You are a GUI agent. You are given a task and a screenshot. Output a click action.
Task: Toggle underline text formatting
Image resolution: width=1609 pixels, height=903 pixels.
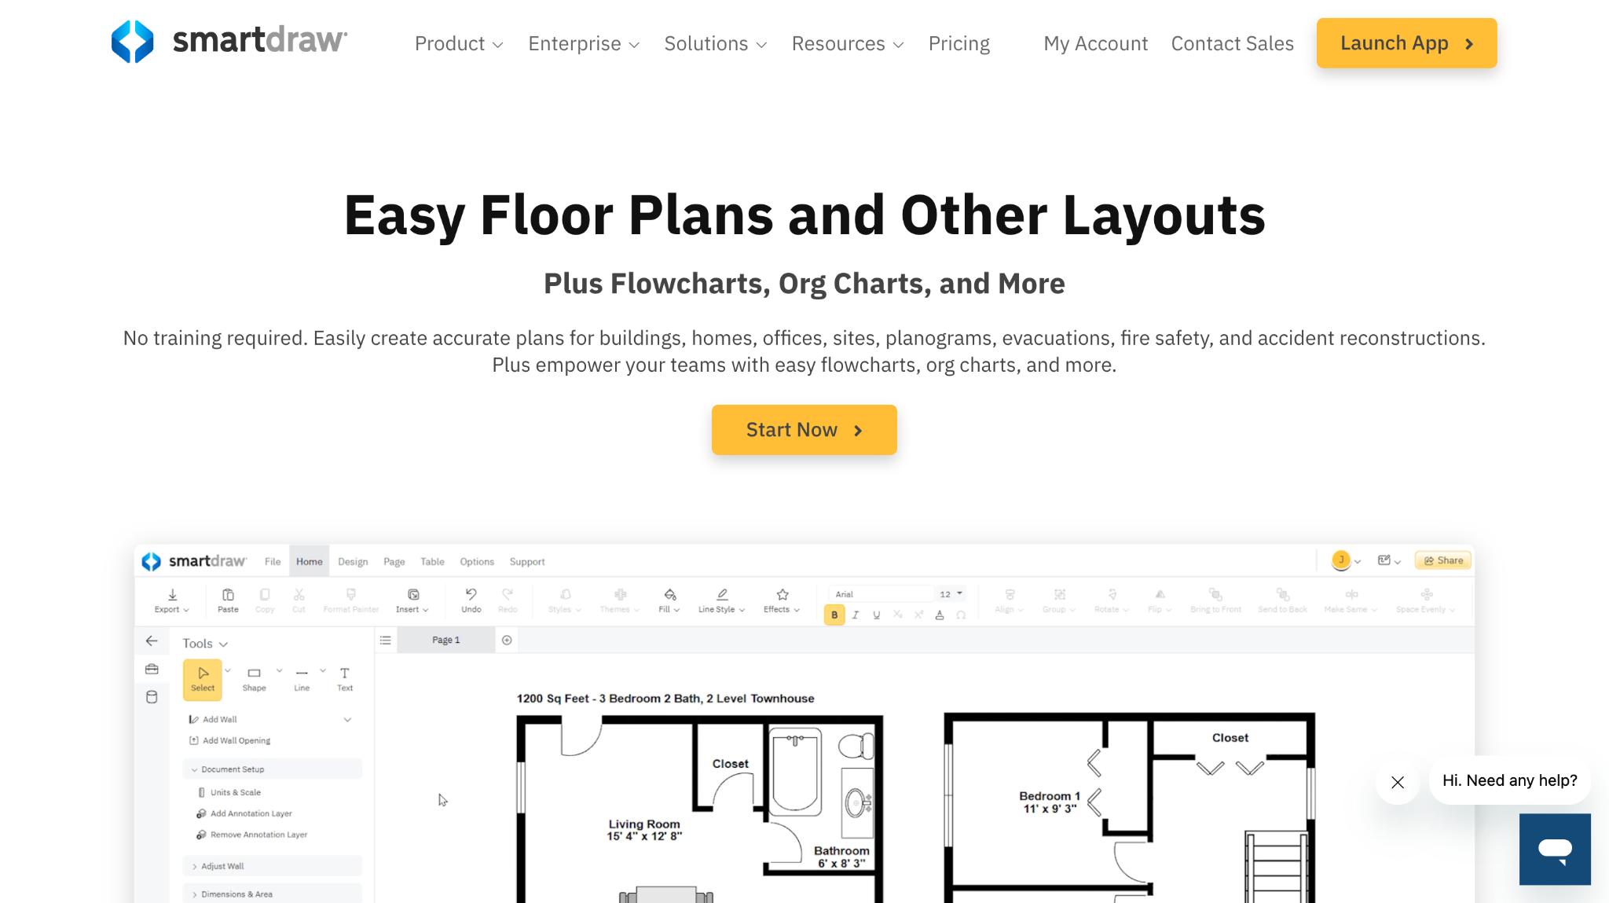pos(875,615)
